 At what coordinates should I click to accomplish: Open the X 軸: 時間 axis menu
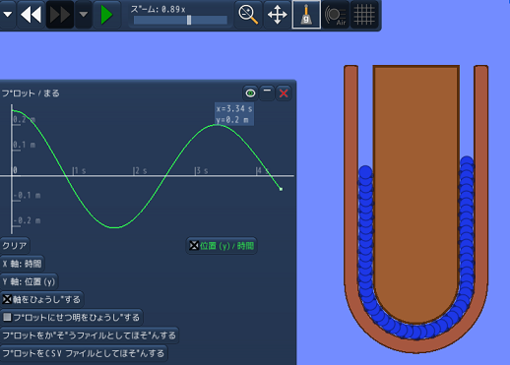[22, 264]
